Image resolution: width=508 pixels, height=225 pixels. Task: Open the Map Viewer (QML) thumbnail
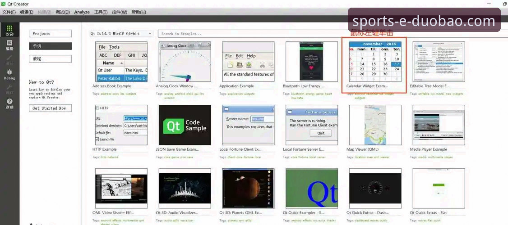click(x=375, y=125)
